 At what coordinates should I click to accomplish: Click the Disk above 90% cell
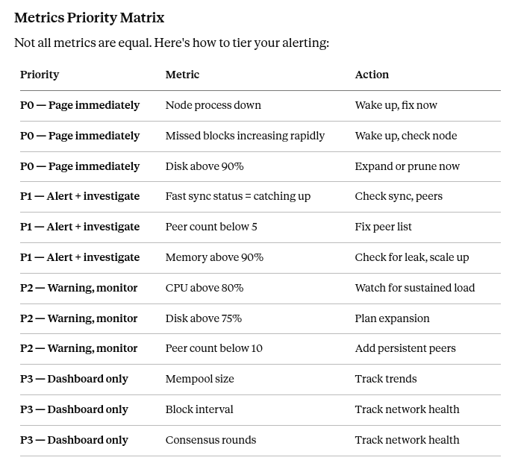click(205, 166)
